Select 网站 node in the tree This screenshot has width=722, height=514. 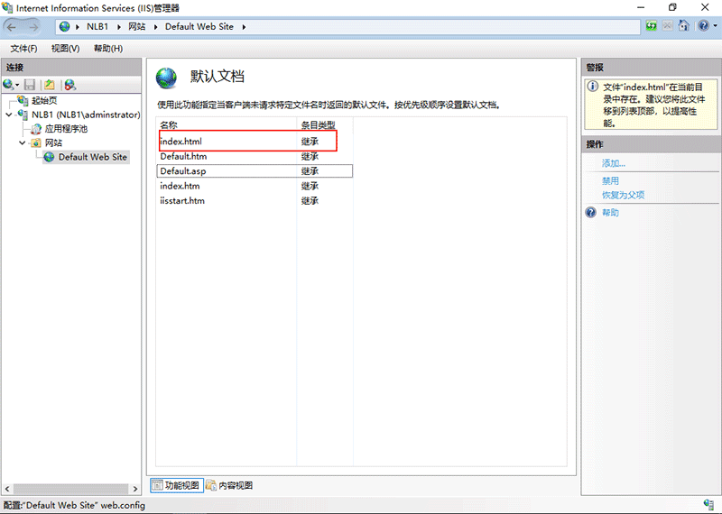coord(53,142)
